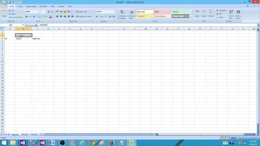Toggle Underline formatting
Screen dimensions: 260x146
click(x=34, y=17)
